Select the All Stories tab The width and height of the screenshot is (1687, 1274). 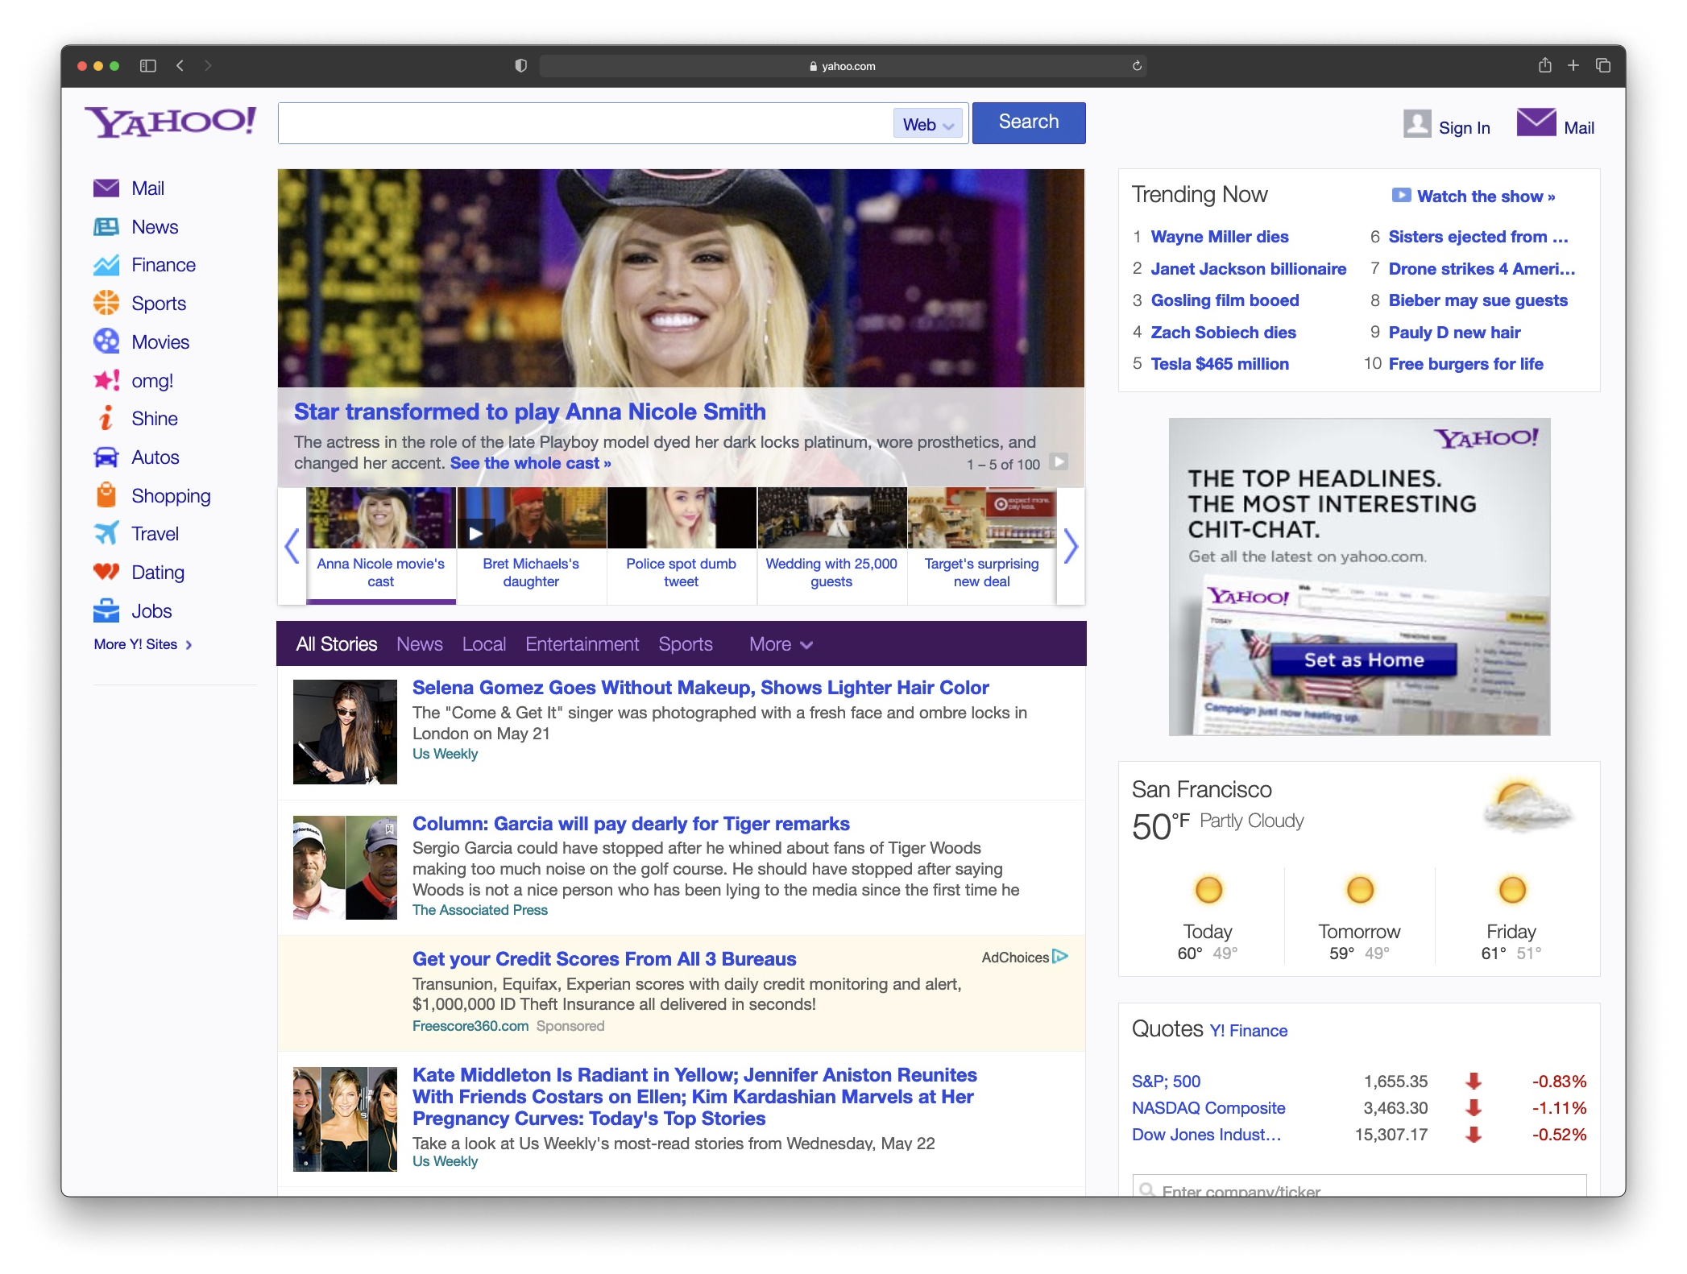[336, 644]
